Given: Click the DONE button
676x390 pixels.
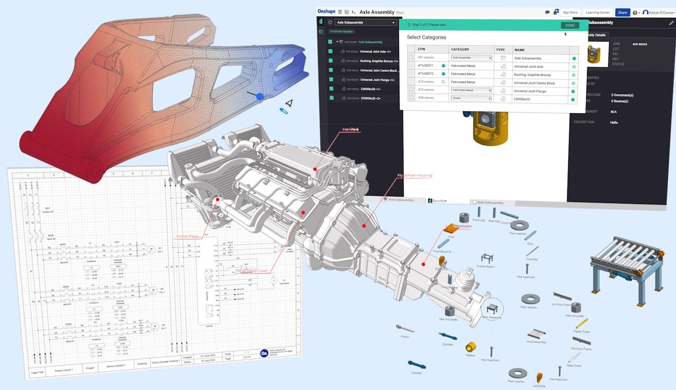Looking at the screenshot, I should click(x=570, y=25).
